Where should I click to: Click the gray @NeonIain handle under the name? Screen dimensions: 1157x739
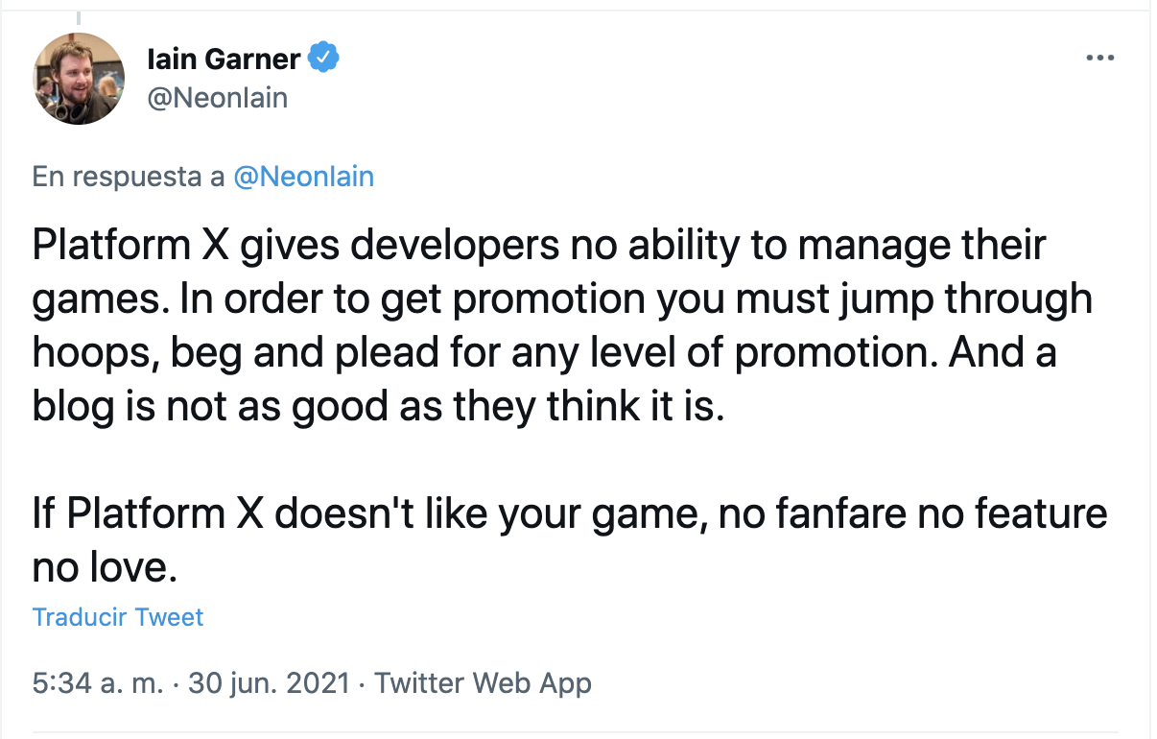click(x=217, y=98)
